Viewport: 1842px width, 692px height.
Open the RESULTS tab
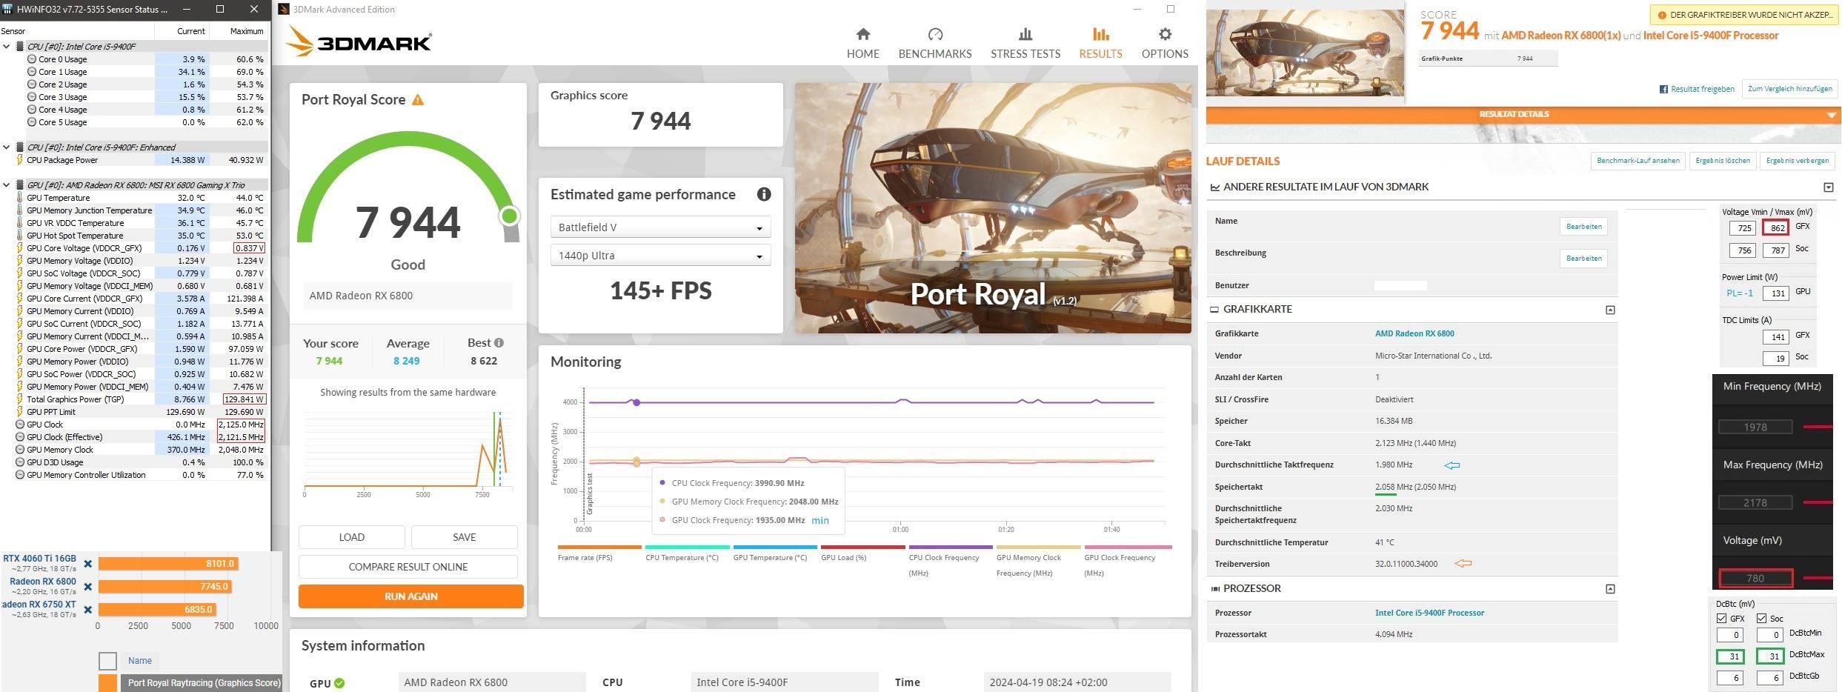coord(1100,44)
